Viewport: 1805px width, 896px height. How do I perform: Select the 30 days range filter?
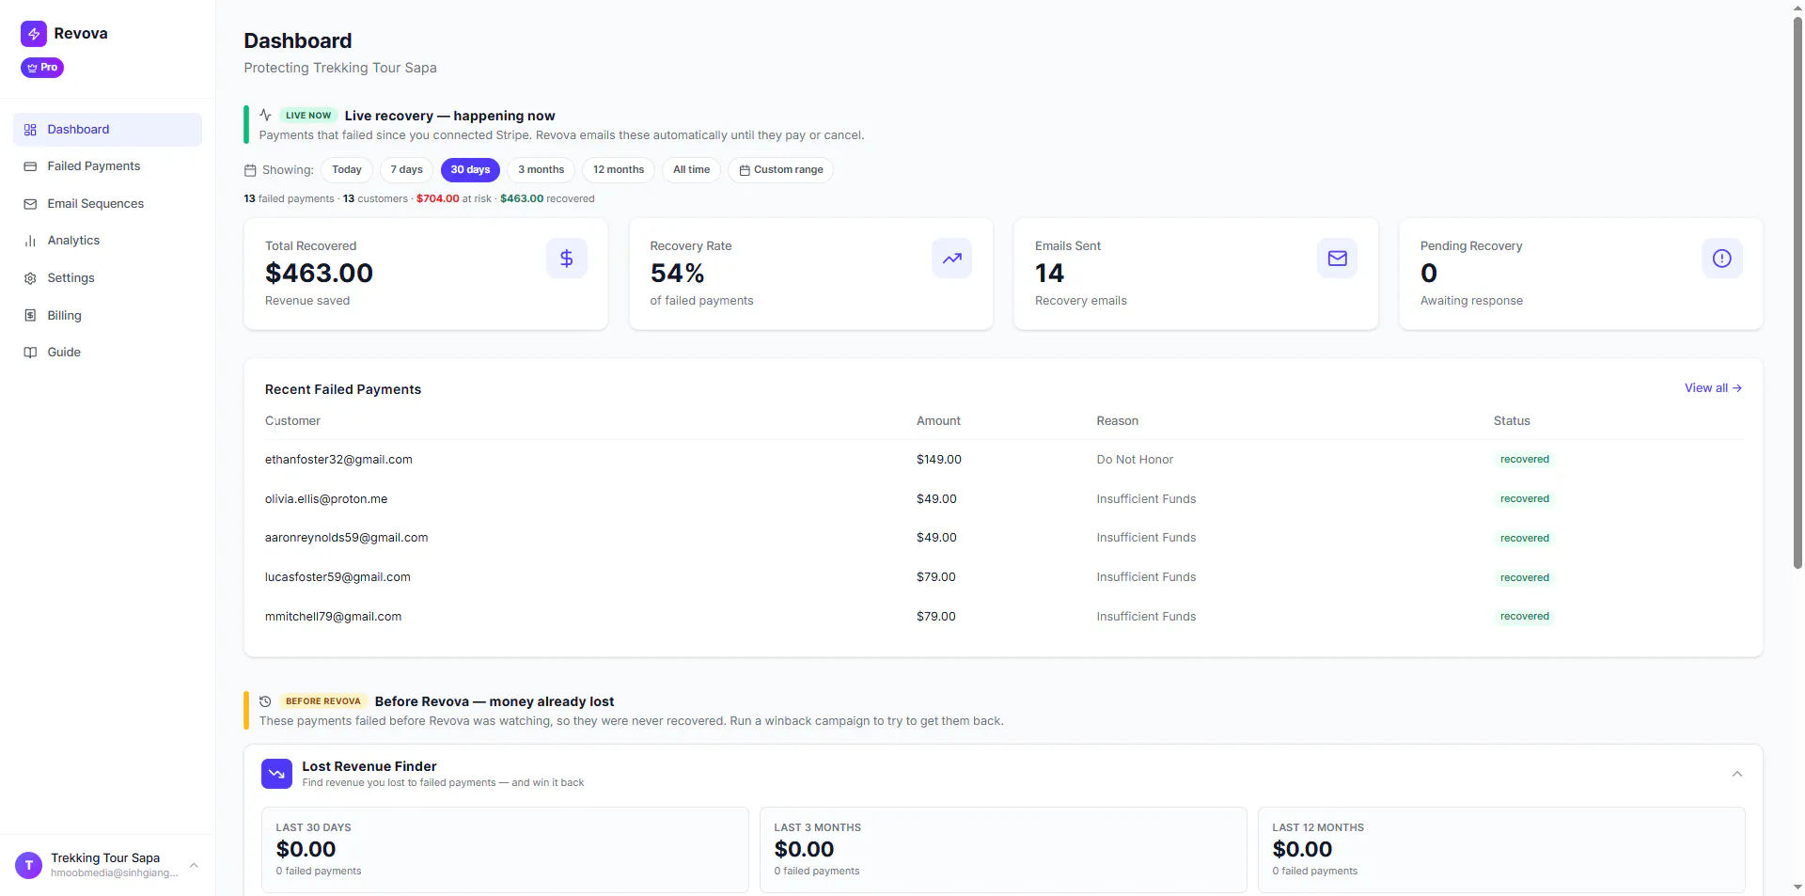pos(470,170)
